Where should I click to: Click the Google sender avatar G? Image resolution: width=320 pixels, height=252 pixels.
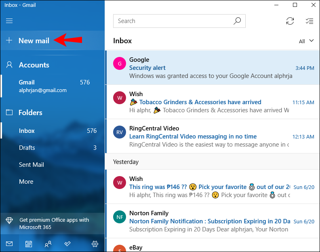point(120,63)
